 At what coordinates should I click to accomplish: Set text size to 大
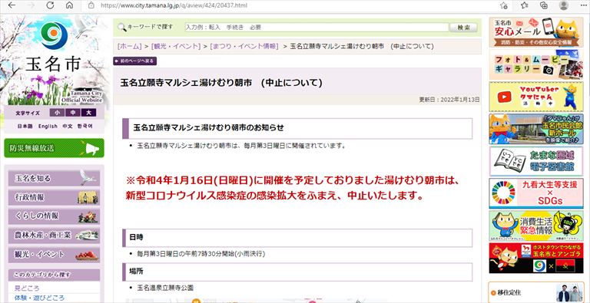tap(88, 113)
